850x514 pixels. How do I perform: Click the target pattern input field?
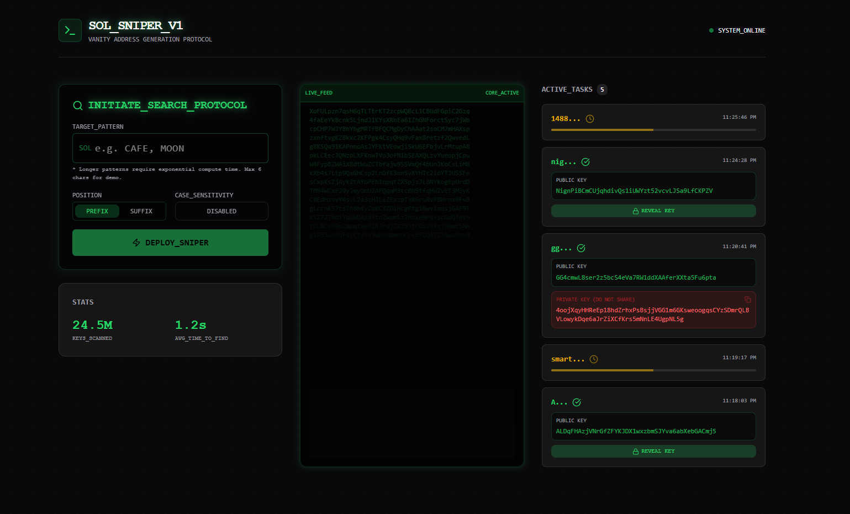click(x=170, y=148)
